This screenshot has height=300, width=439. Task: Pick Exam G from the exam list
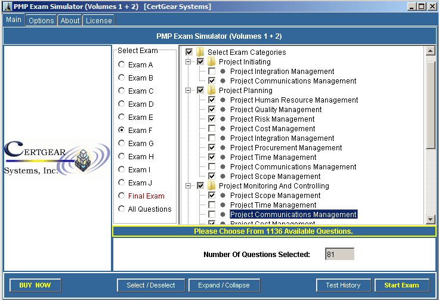(121, 143)
